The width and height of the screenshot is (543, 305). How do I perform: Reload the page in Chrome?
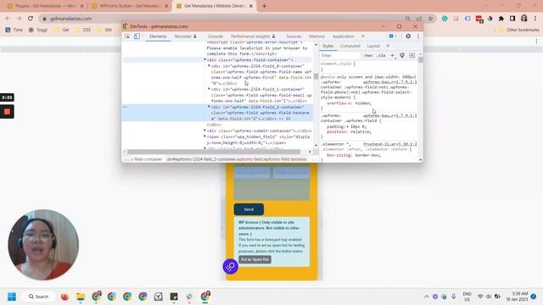pyautogui.click(x=31, y=19)
